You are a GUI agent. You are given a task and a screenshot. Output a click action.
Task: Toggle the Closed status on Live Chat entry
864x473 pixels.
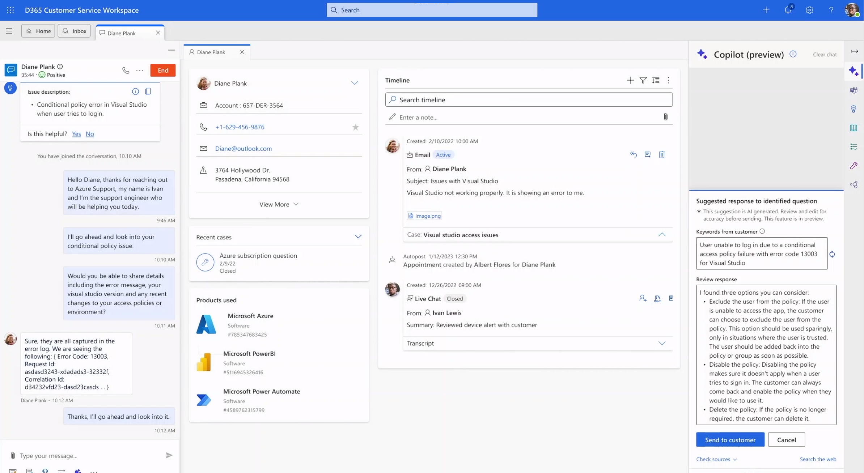pos(454,298)
